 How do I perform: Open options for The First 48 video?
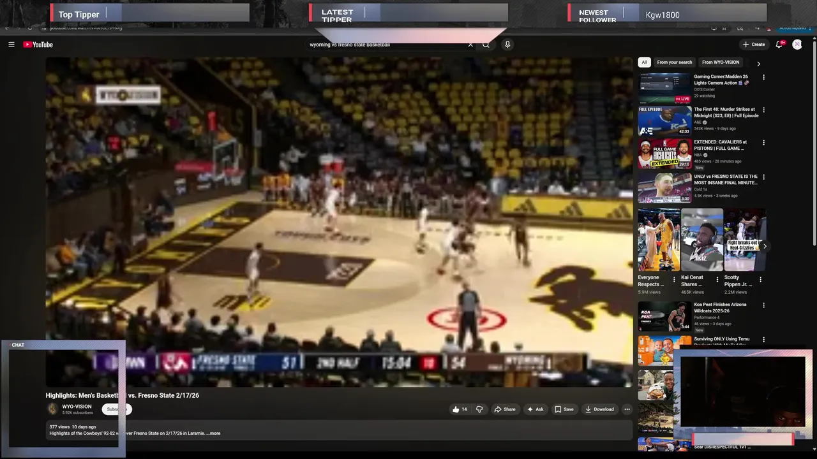click(x=763, y=110)
